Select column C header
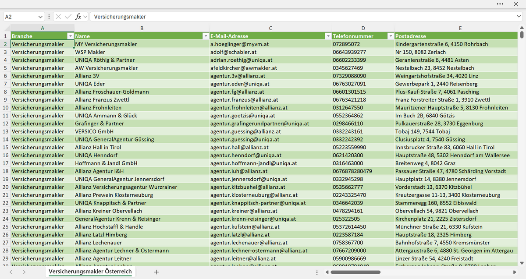This screenshot has height=279, width=526. pyautogui.click(x=270, y=28)
